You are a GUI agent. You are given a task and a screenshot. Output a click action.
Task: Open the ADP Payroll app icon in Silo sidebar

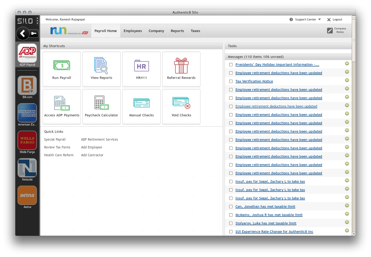coord(27,53)
